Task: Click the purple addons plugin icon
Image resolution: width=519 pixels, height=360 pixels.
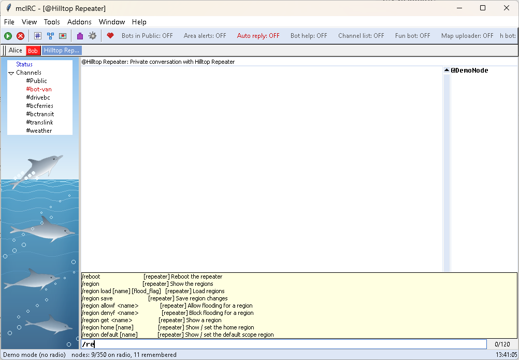Action: coord(80,36)
